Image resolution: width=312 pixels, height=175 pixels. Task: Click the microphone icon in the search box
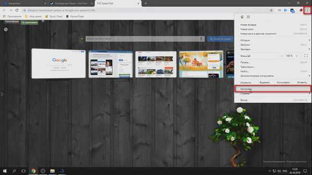tap(201, 39)
